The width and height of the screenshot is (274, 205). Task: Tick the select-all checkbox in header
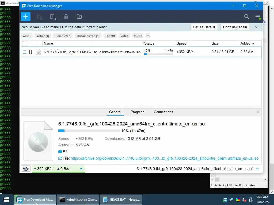(25, 44)
